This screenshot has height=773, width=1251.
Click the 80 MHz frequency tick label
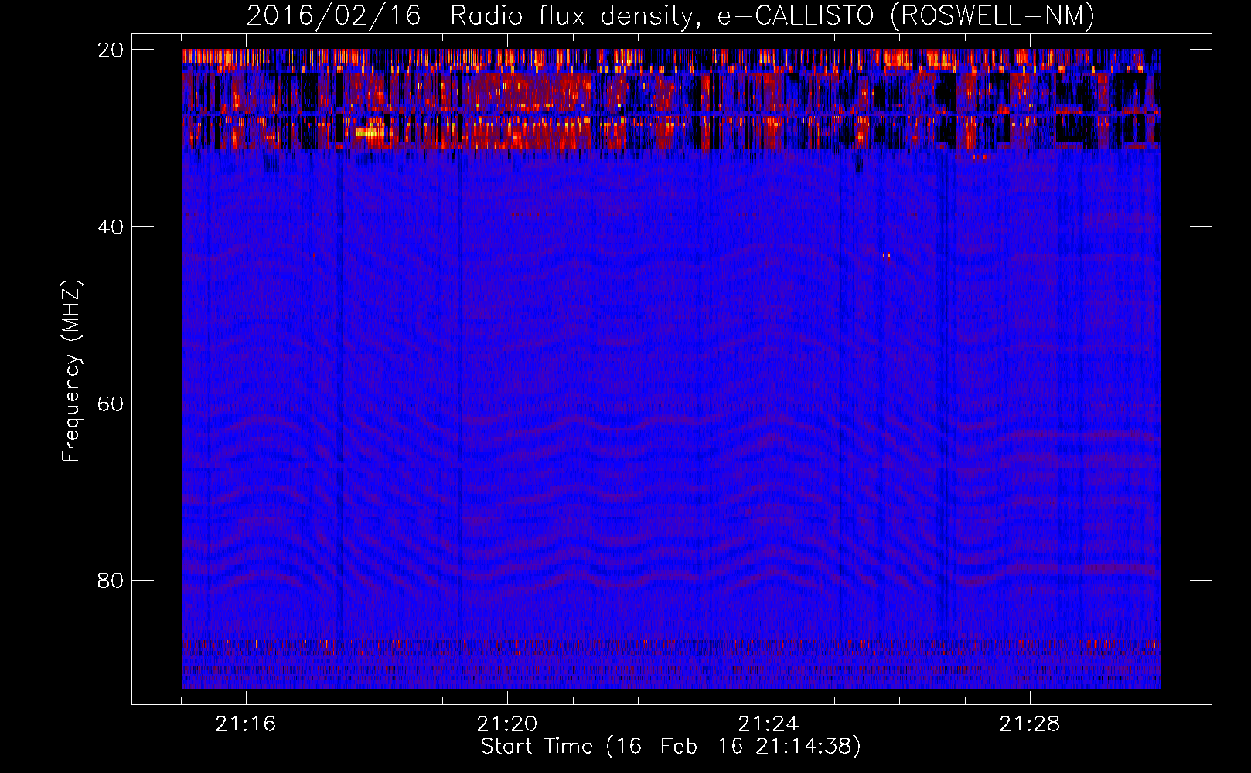pyautogui.click(x=111, y=580)
